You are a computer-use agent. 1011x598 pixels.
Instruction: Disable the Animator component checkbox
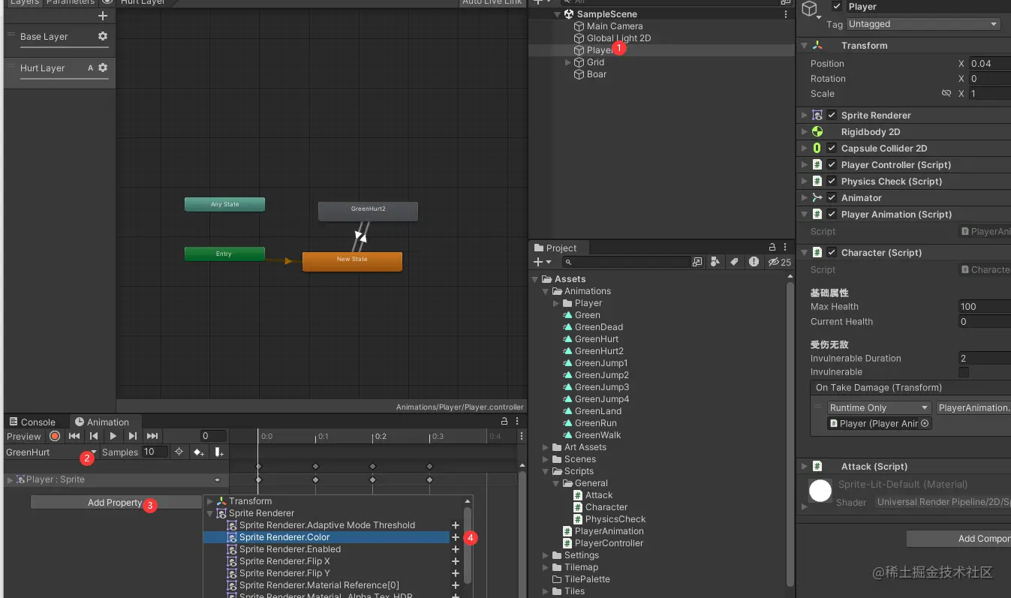(x=832, y=198)
